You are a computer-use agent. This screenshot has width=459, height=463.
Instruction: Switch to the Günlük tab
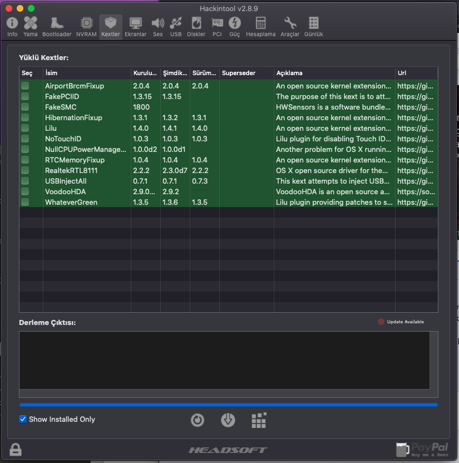314,26
